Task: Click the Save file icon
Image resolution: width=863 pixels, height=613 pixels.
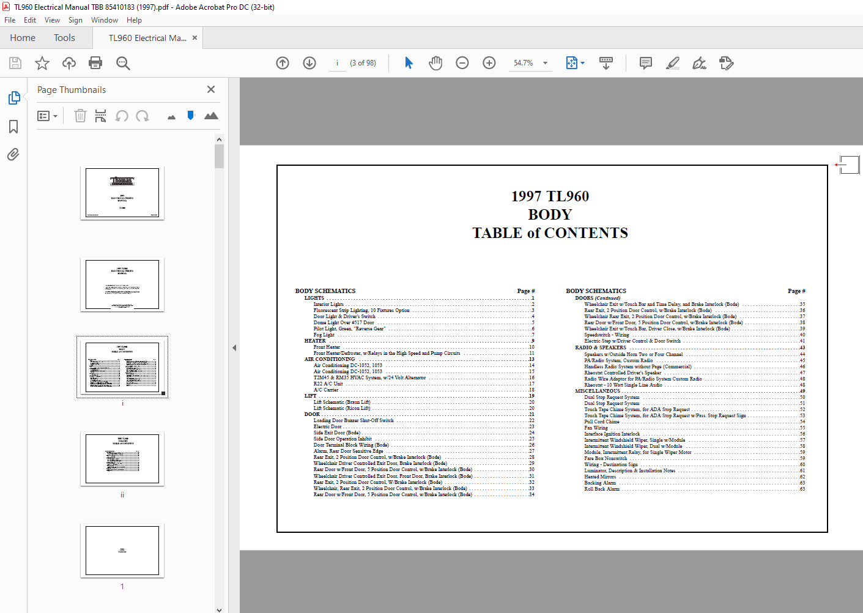Action: coord(15,63)
